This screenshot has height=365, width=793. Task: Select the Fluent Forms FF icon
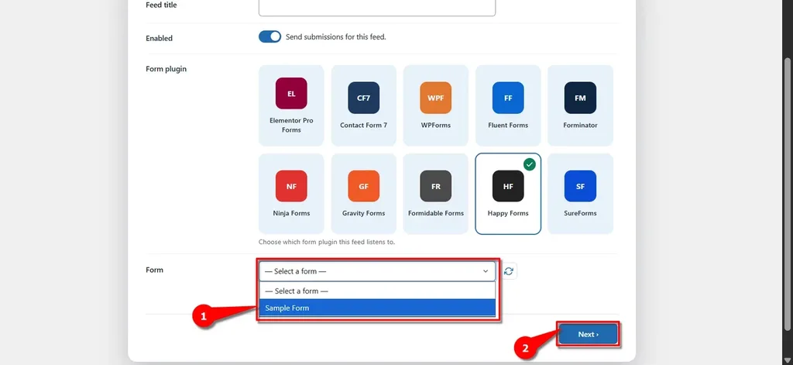(508, 98)
